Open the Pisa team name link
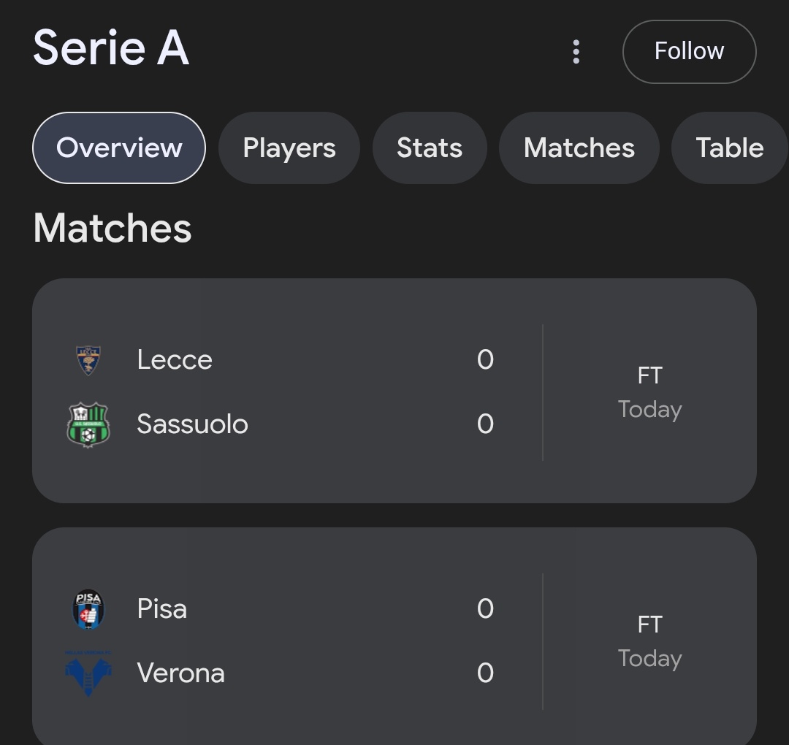 click(162, 609)
